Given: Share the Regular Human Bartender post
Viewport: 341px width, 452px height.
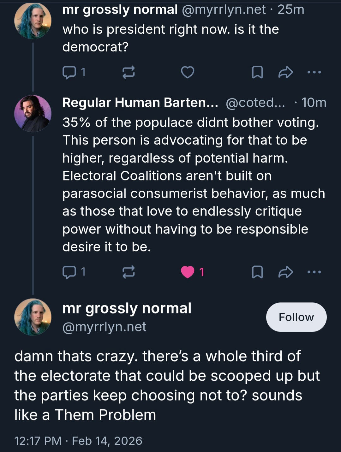Looking at the screenshot, I should click(x=286, y=272).
